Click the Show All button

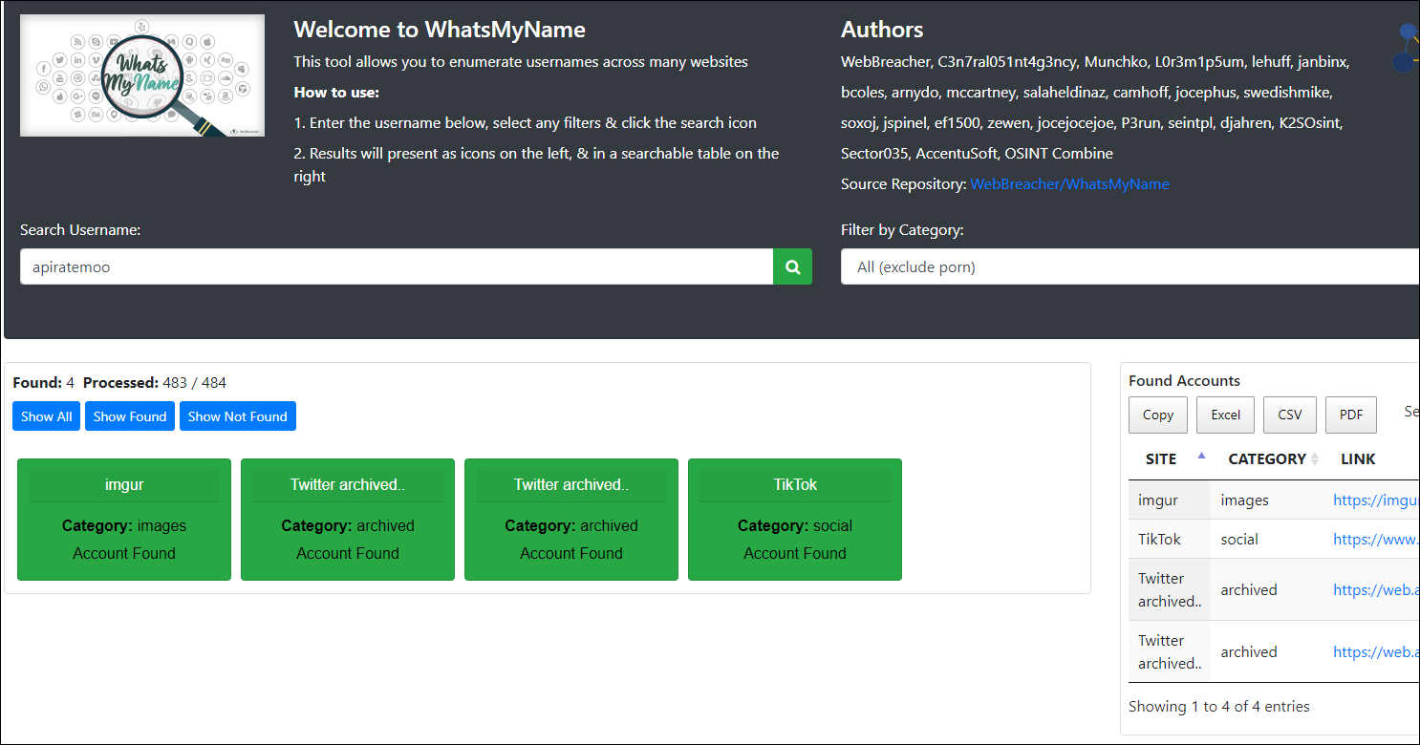pos(47,416)
